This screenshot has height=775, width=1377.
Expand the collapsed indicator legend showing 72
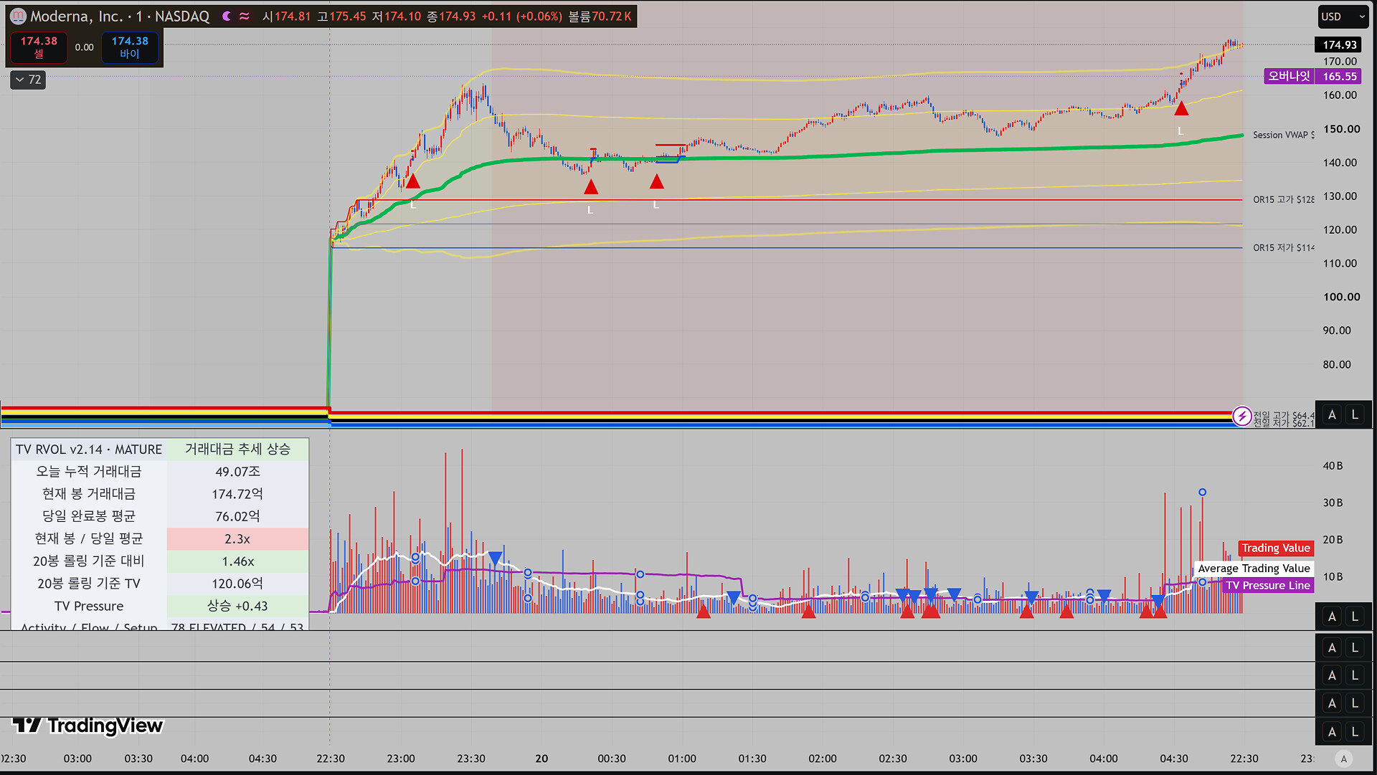click(x=28, y=80)
